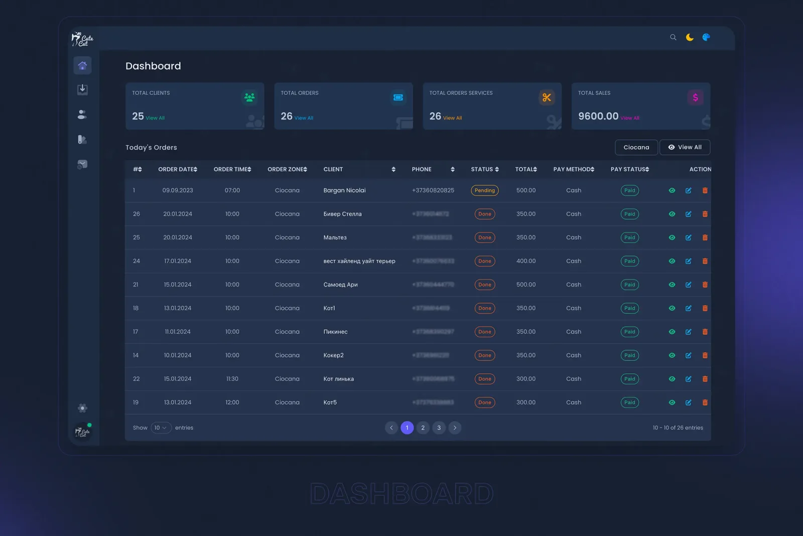Delete the Bargan Nicolai order
The height and width of the screenshot is (536, 803).
[x=705, y=191]
